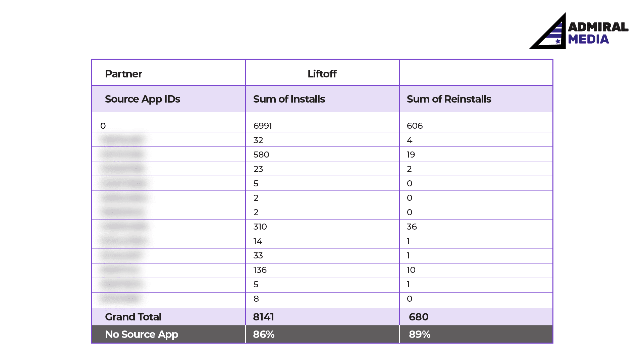Select the installs value 23
The height and width of the screenshot is (362, 644).
(x=258, y=169)
